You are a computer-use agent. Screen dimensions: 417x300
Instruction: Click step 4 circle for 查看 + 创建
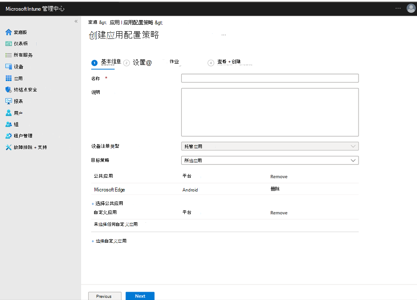210,63
